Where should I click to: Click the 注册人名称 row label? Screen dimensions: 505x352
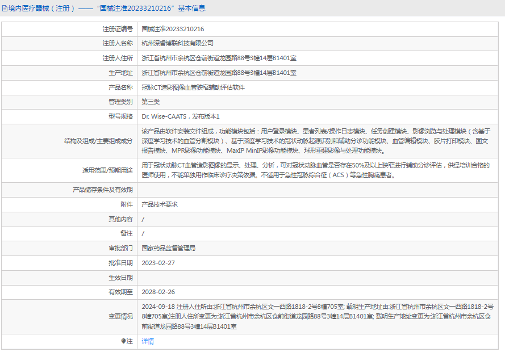(x=118, y=44)
